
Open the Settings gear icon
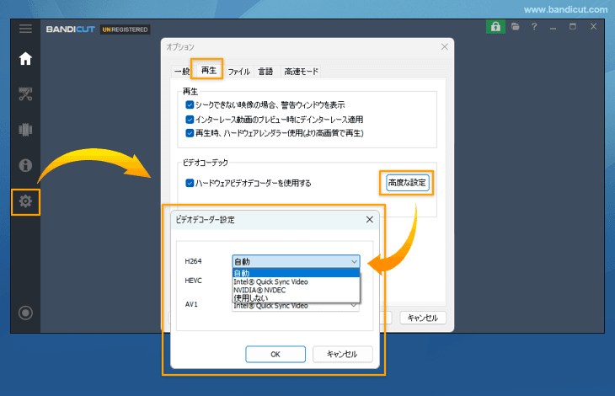[x=25, y=201]
